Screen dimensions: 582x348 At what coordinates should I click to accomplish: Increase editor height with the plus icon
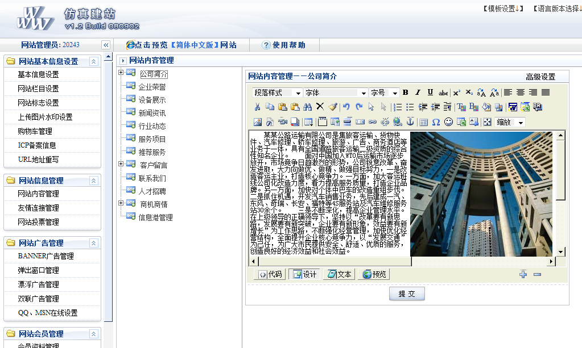pos(523,275)
